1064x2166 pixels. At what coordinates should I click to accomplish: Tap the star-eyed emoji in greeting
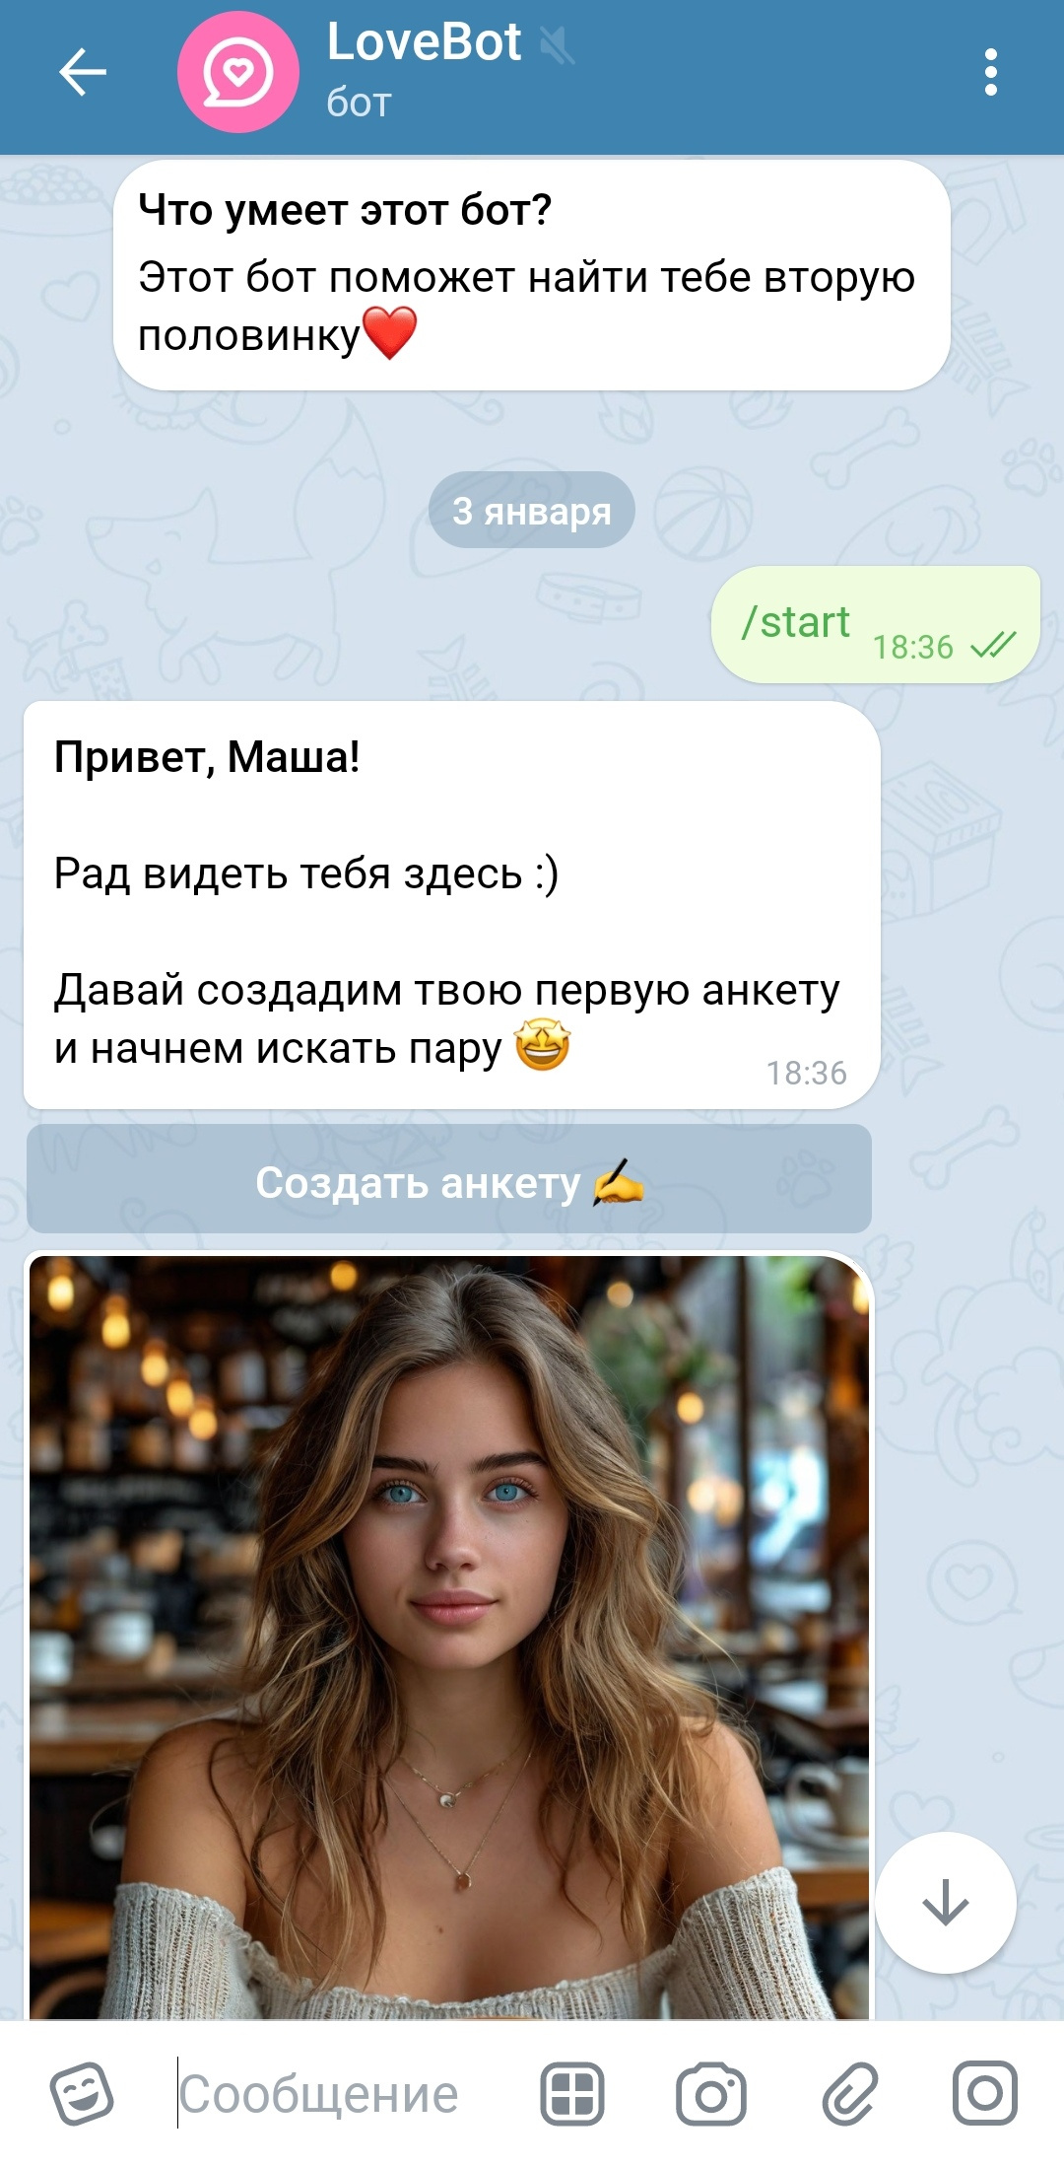tap(543, 1046)
